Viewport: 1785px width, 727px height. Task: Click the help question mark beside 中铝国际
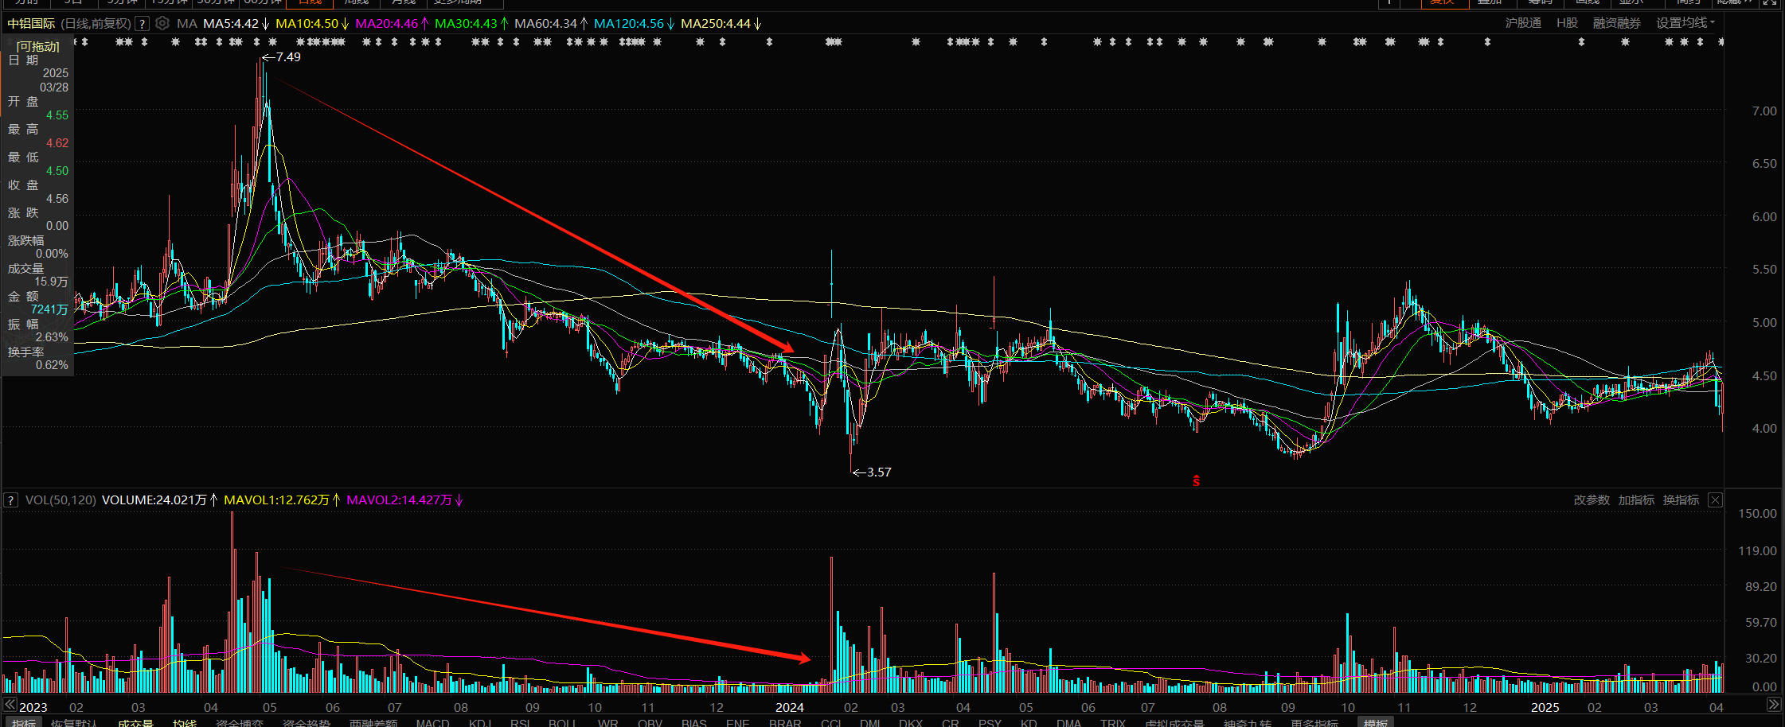click(x=142, y=23)
